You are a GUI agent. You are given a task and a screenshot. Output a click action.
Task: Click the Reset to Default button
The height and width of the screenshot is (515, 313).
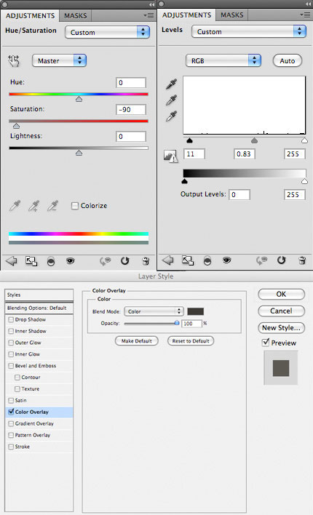[x=191, y=341]
